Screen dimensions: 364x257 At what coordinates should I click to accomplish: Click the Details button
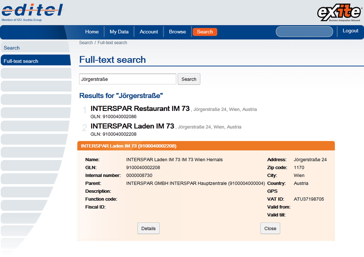point(149,228)
